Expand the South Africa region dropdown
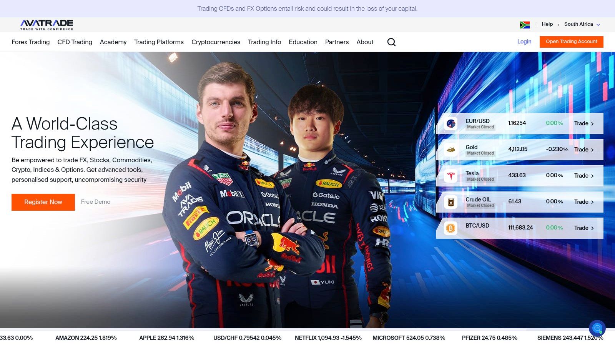Viewport: 615px width, 346px height. click(x=582, y=24)
